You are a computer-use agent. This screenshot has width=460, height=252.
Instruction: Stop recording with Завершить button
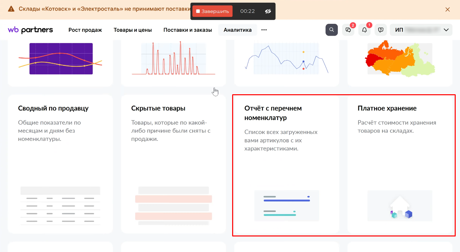point(212,11)
